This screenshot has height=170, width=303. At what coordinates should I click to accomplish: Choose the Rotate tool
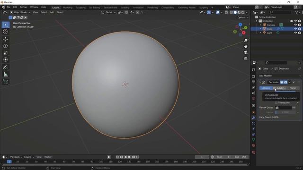click(x=6, y=46)
